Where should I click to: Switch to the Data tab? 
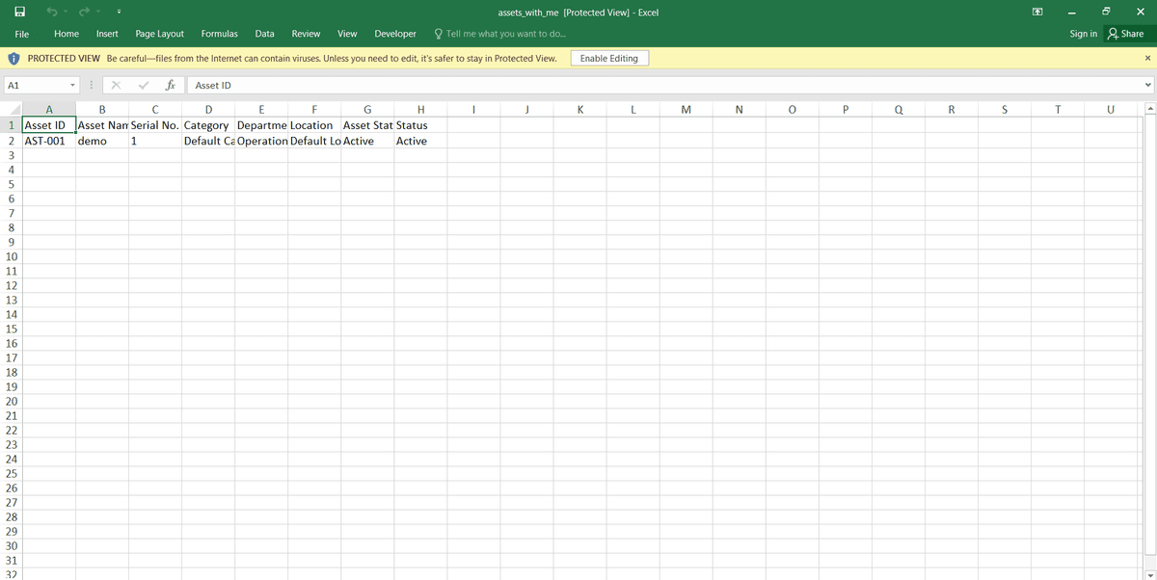(x=264, y=33)
